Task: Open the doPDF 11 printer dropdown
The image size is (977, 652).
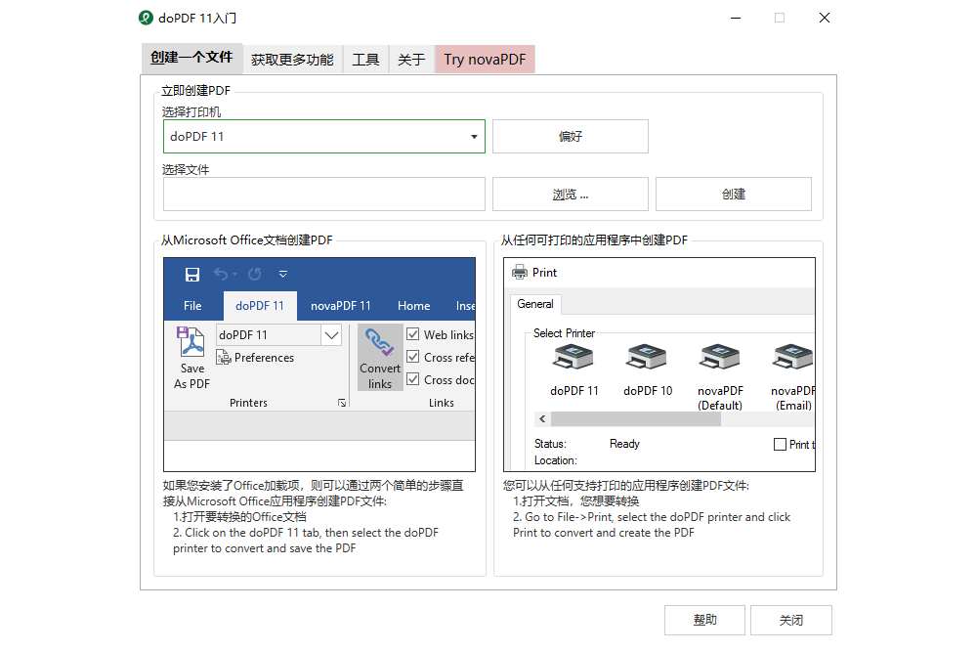Action: (473, 136)
